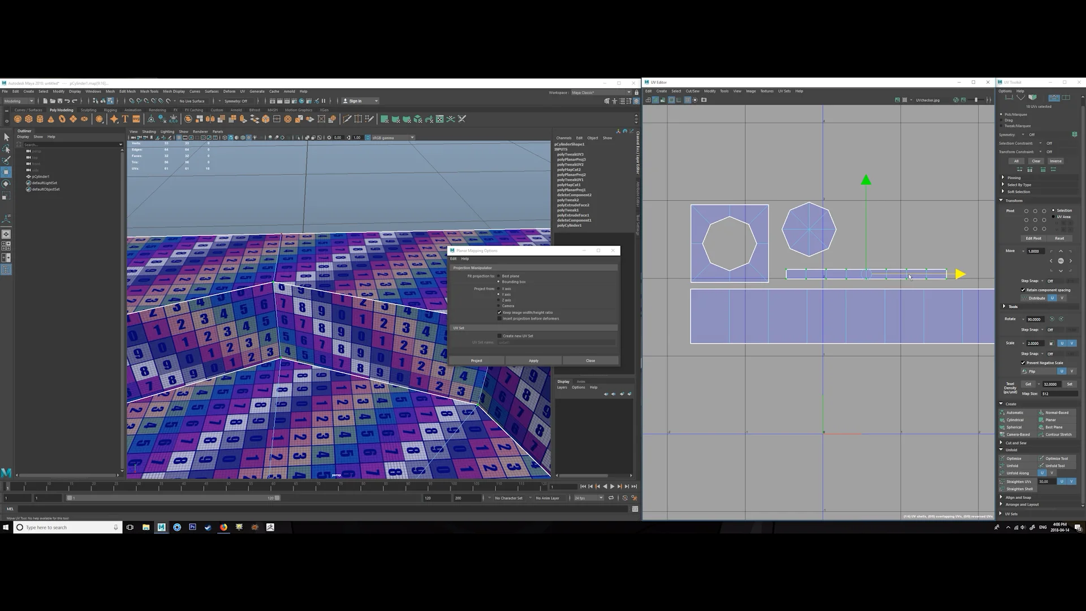Open the Polygon Type tool icon
This screenshot has height=611, width=1086.
[x=124, y=119]
